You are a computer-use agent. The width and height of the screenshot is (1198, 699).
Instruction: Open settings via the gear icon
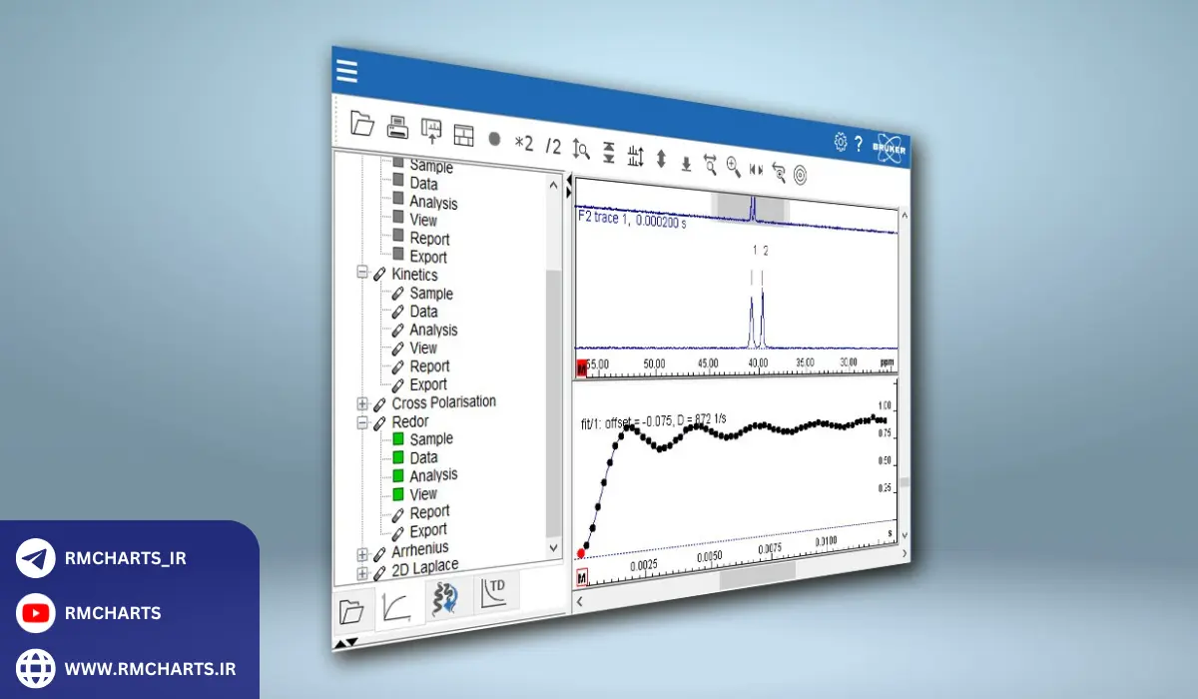[841, 143]
